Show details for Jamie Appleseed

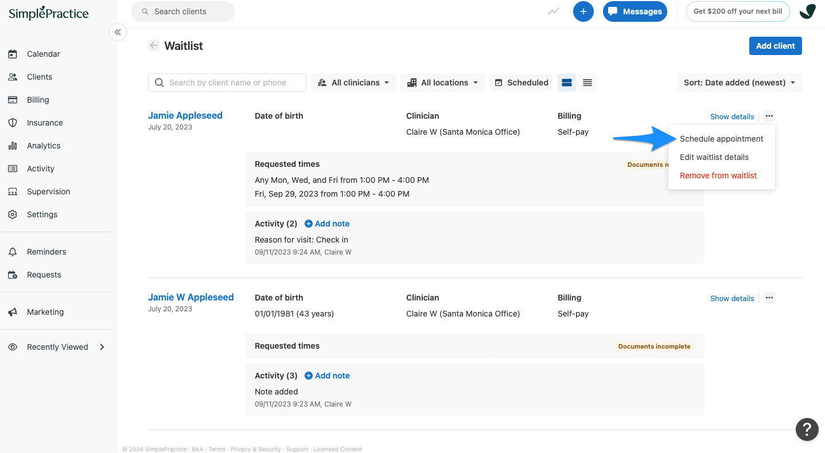coord(732,116)
